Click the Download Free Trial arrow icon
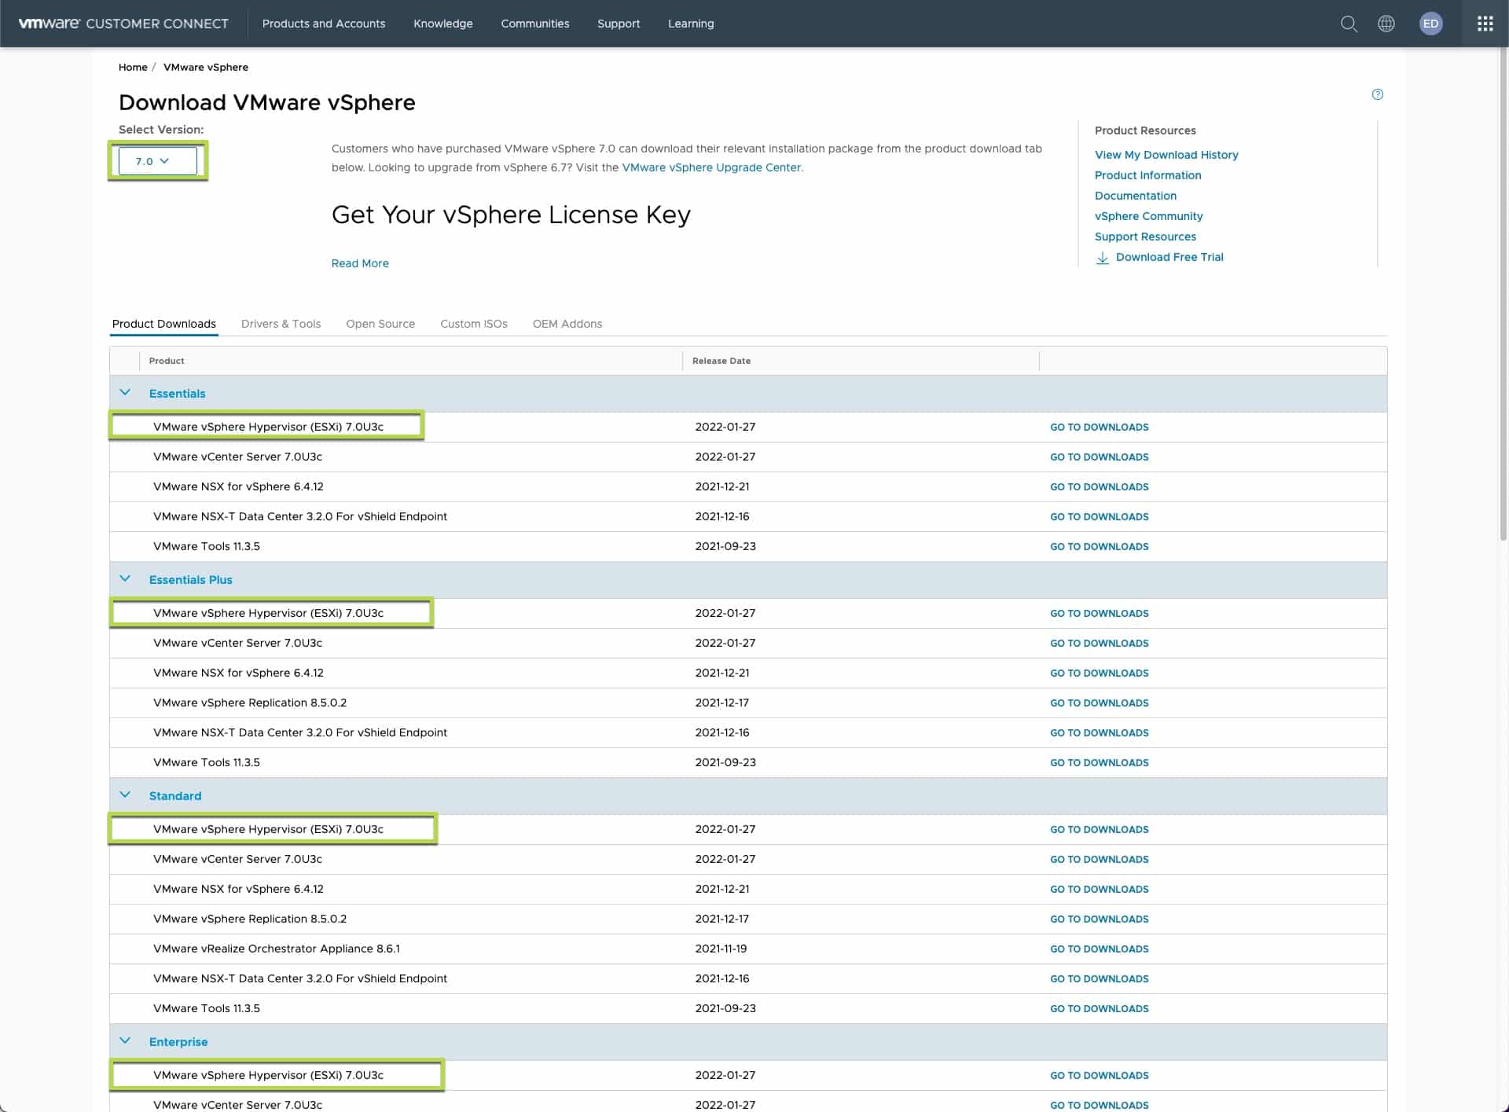The width and height of the screenshot is (1509, 1112). pos(1103,258)
